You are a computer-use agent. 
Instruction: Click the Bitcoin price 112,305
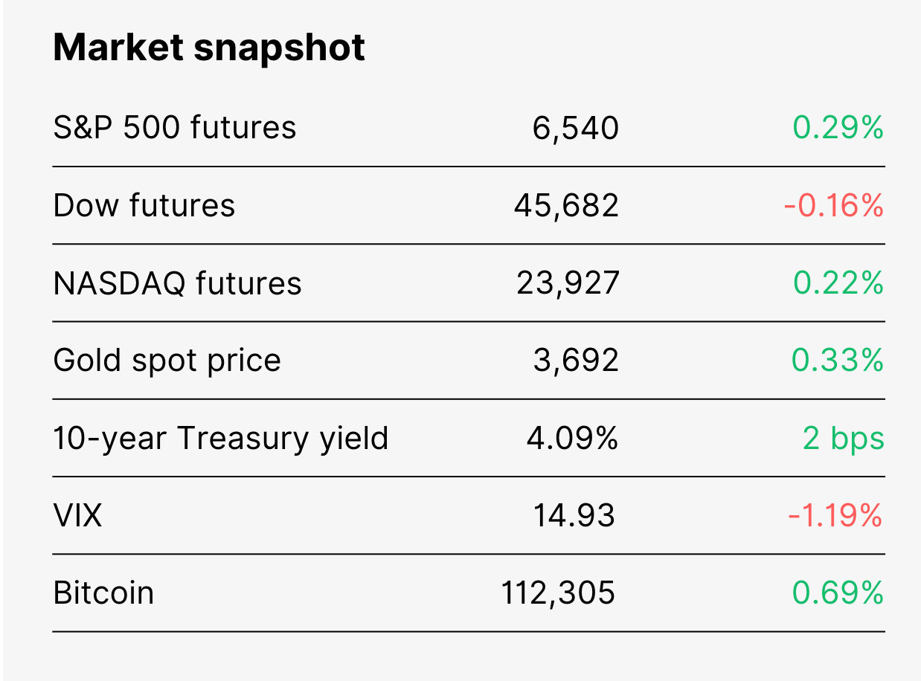coord(558,594)
